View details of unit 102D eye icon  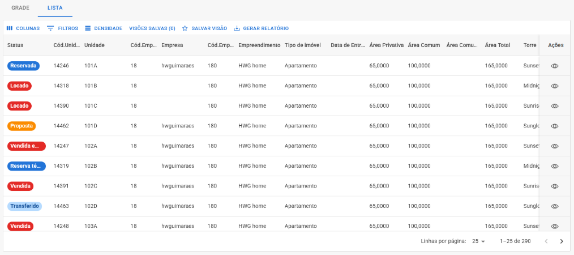555,206
